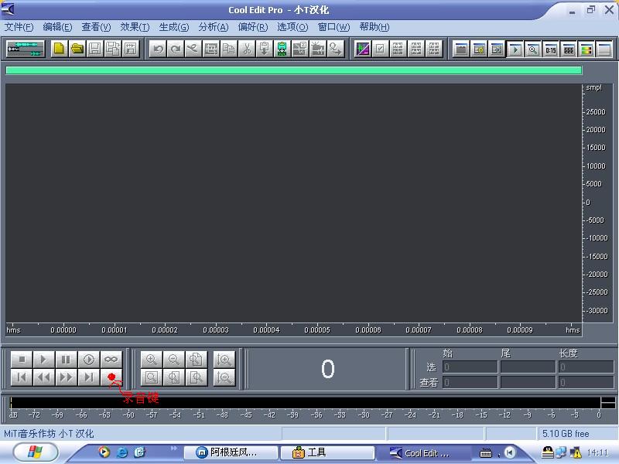Image resolution: width=619 pixels, height=464 pixels.
Task: Launch the media player from quick launch
Action: coord(104,452)
